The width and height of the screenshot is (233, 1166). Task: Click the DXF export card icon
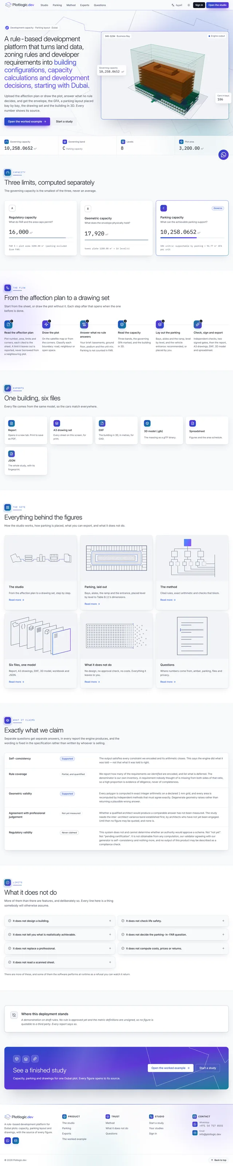pyautogui.click(x=102, y=423)
